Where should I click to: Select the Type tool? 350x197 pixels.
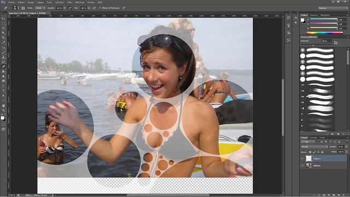[3, 91]
